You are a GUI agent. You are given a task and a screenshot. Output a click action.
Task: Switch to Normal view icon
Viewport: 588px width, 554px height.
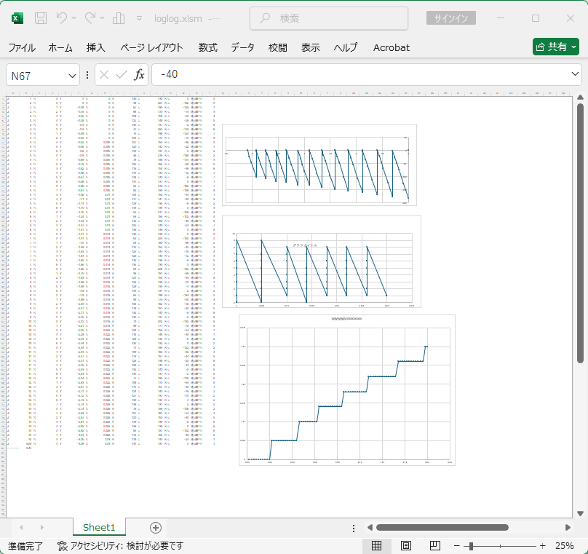(x=376, y=545)
